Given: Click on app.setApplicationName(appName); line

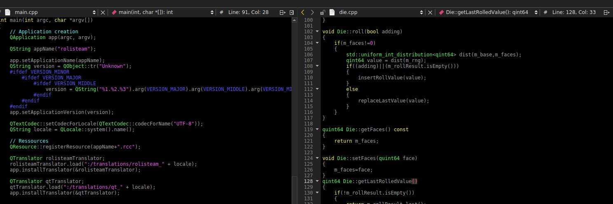Looking at the screenshot, I should [57, 60].
